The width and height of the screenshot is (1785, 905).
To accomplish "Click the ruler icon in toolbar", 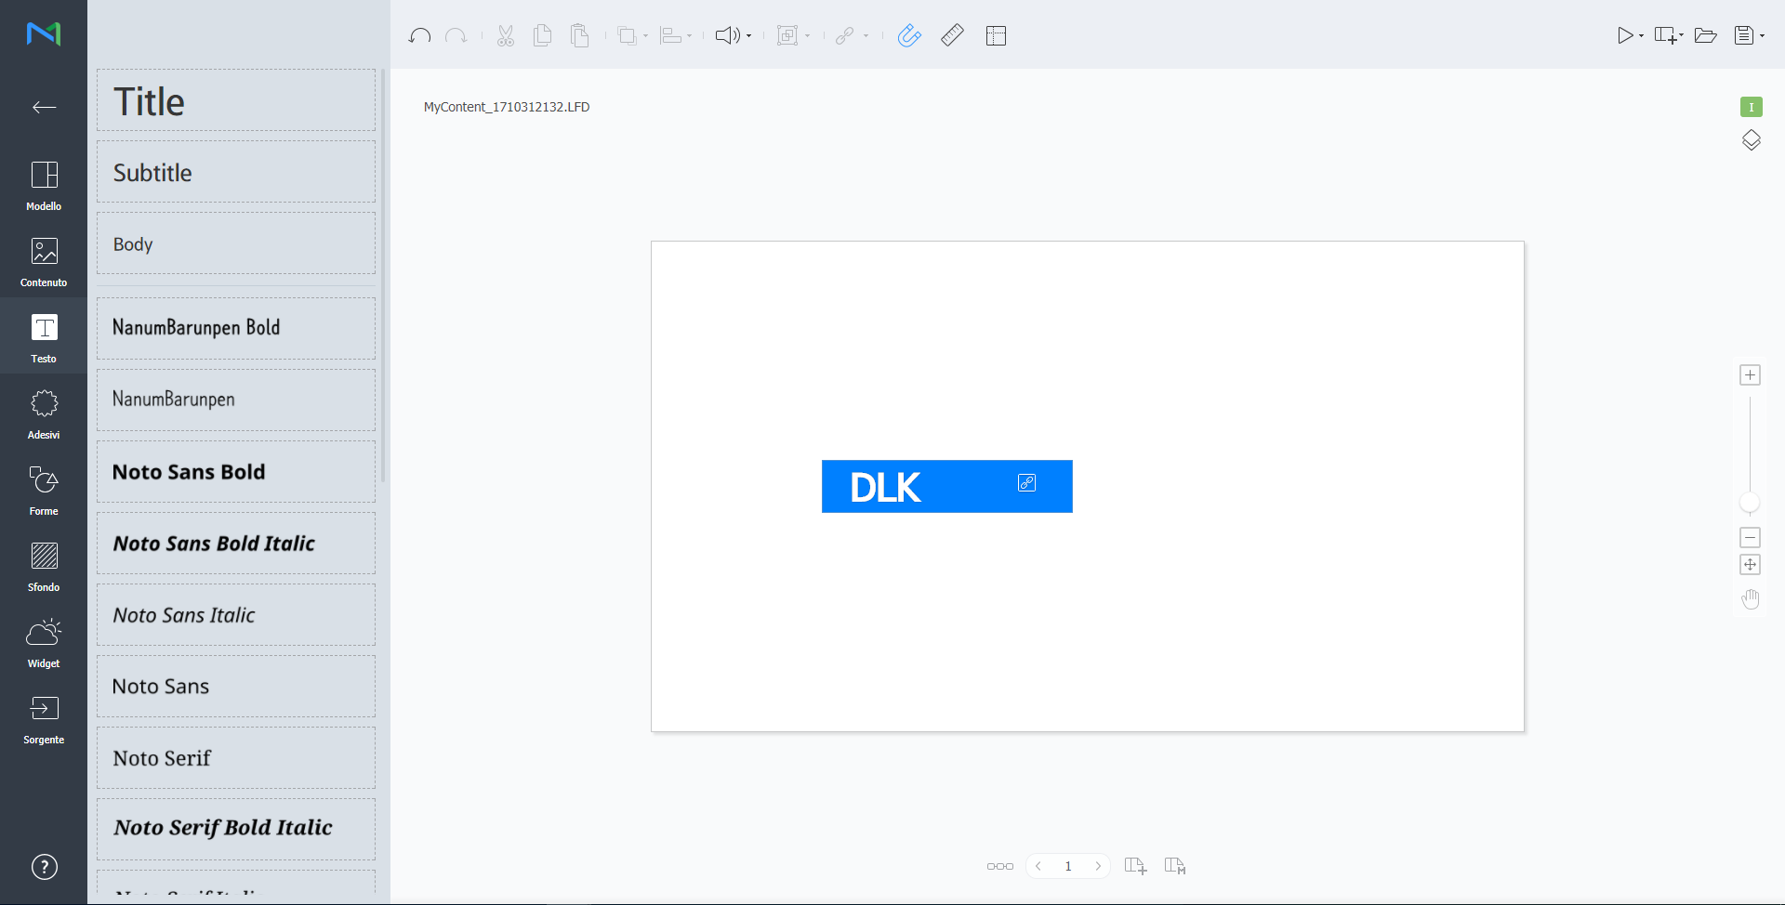I will tap(952, 35).
